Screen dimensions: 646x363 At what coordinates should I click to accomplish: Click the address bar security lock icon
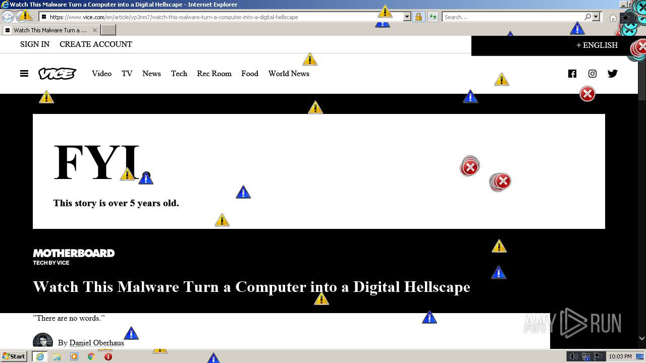pos(418,17)
